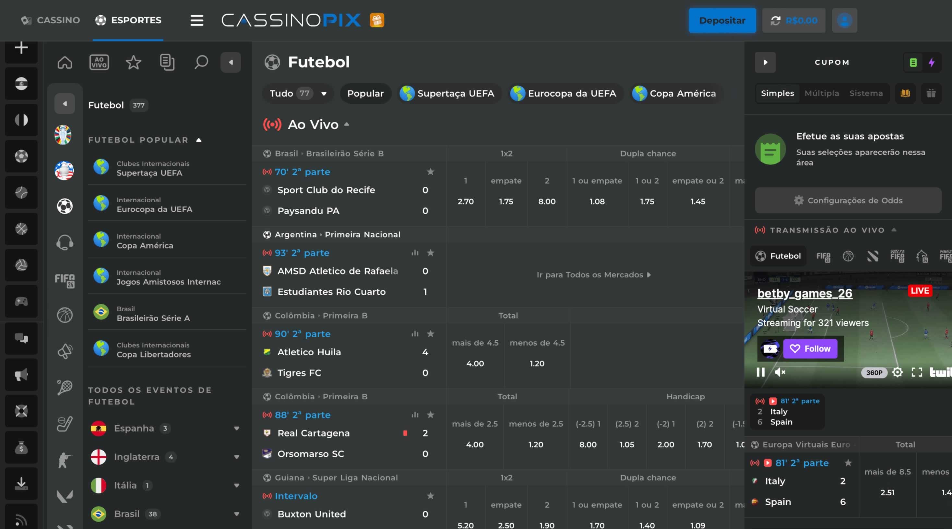Viewport: 952px width, 529px height.
Task: Toggle the quick bet lightning icon
Action: [x=932, y=63]
